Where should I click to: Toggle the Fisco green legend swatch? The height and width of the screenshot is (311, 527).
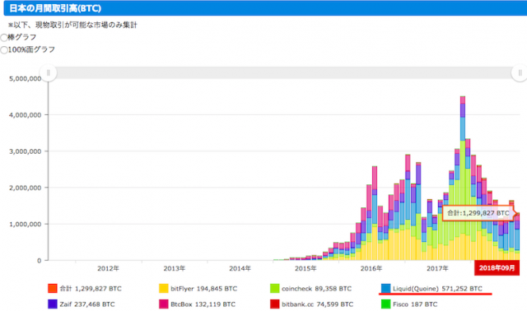click(x=386, y=304)
